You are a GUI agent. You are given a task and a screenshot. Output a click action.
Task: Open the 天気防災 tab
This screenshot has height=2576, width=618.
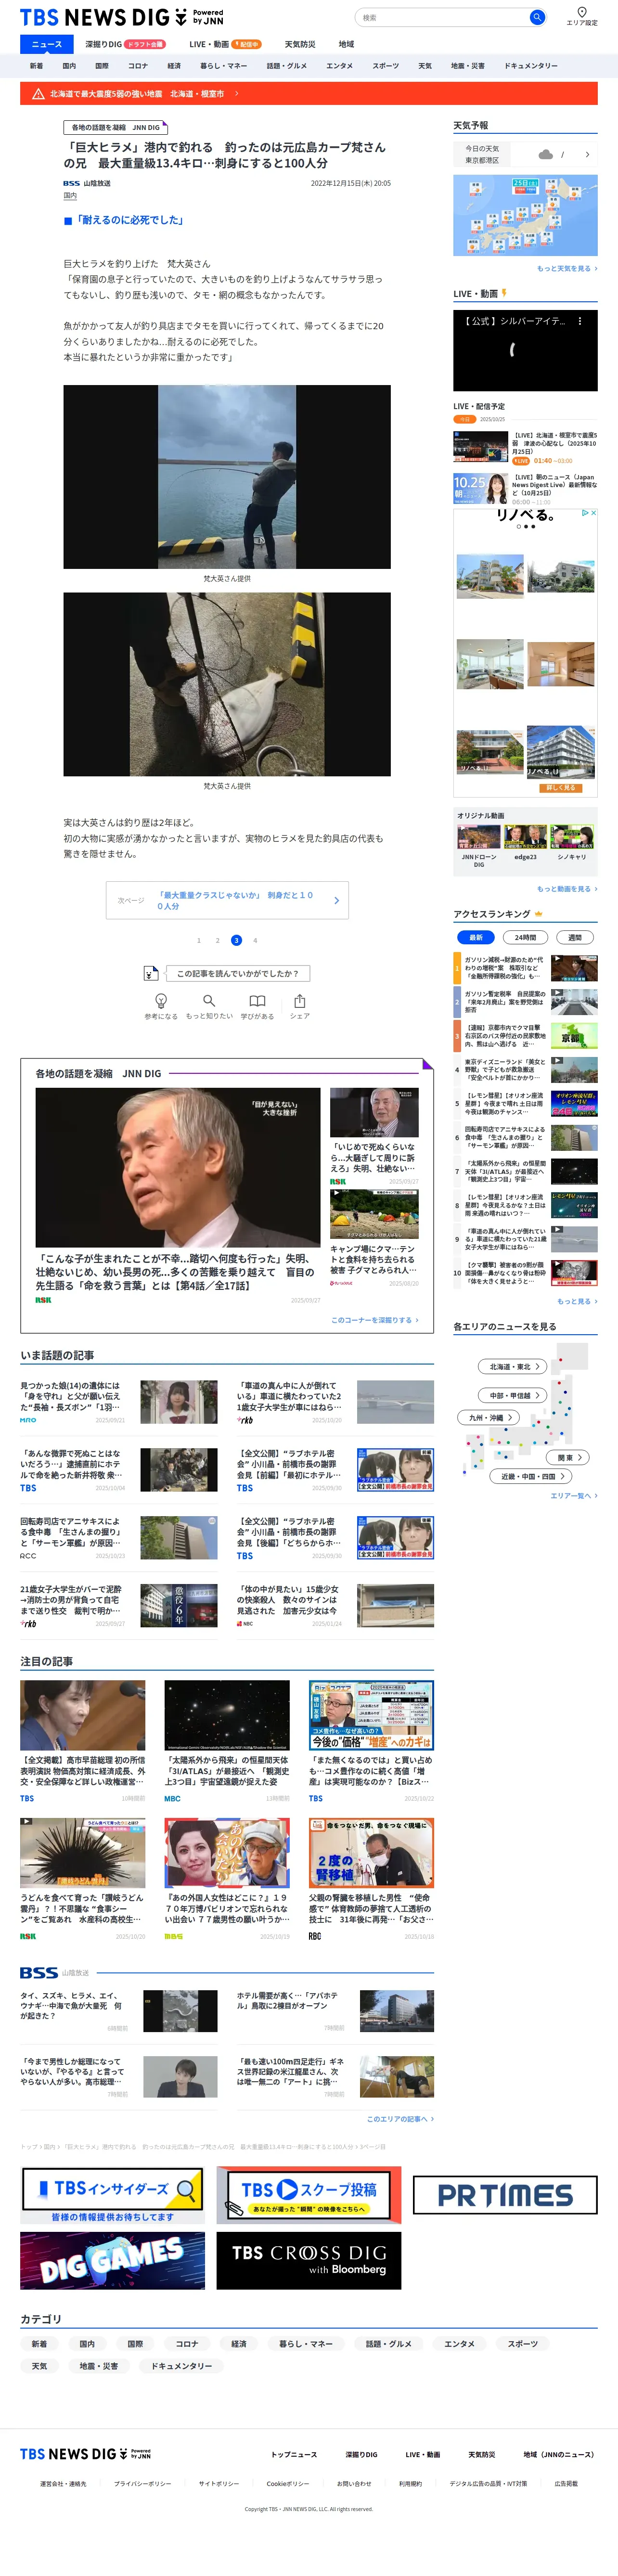click(300, 44)
